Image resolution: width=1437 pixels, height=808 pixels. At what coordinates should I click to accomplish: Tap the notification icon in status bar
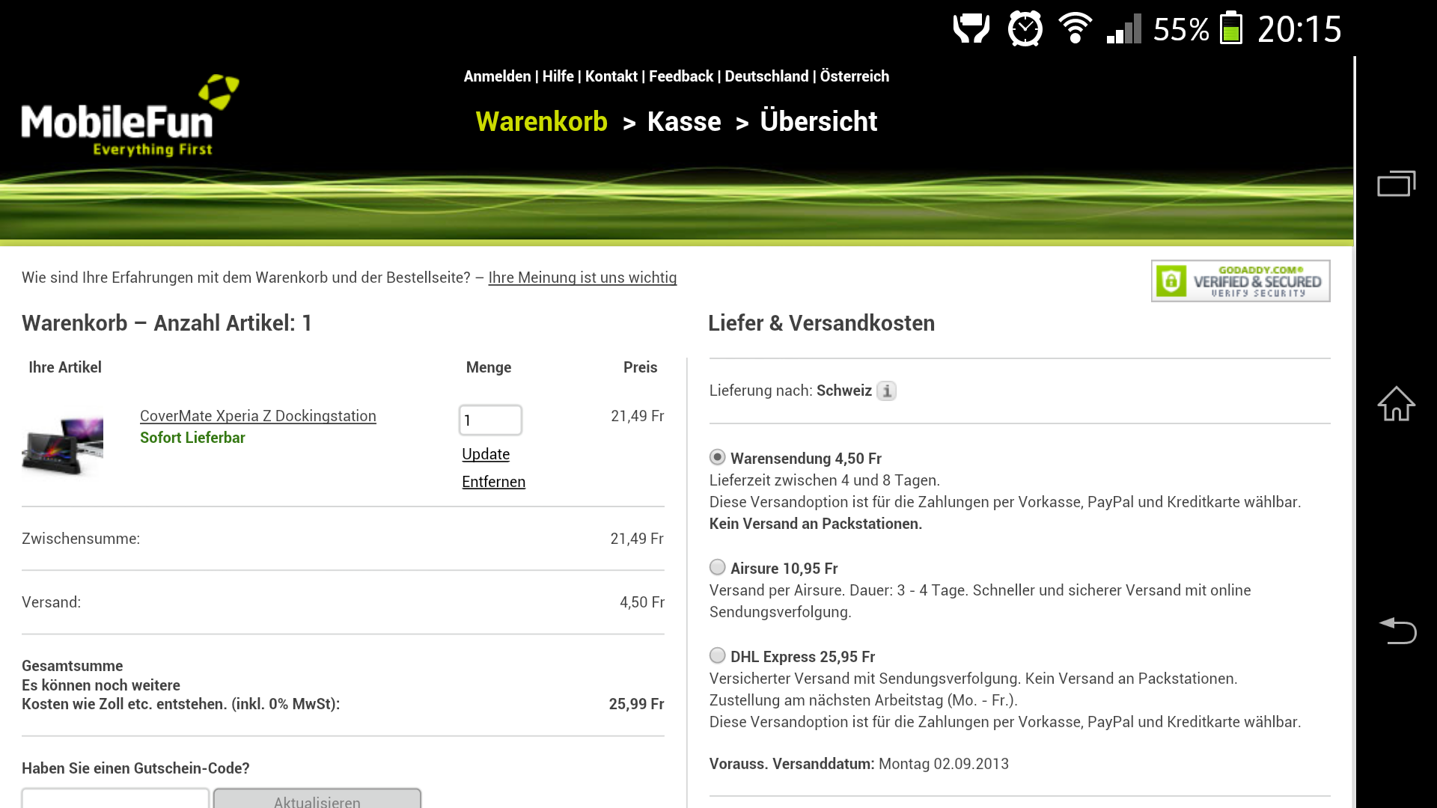tap(971, 29)
